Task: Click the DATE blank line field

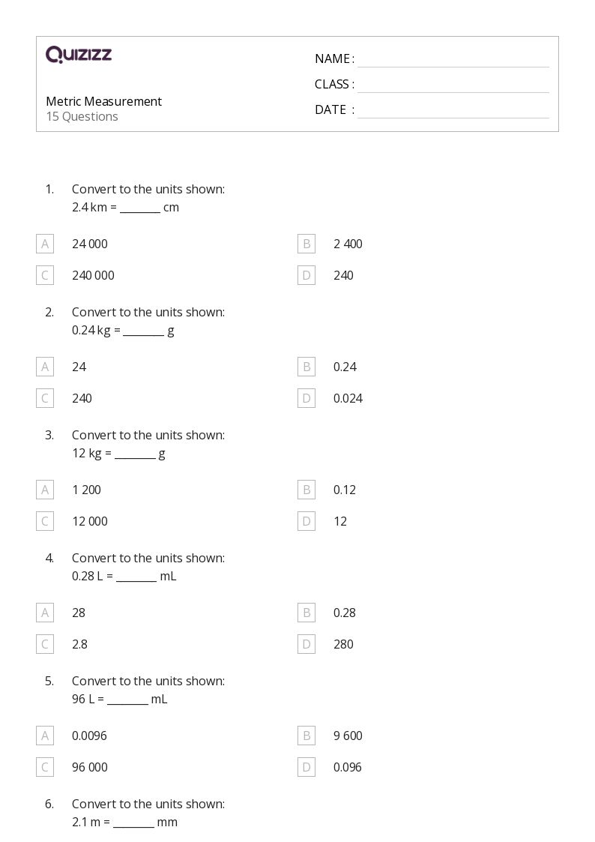Action: (x=453, y=111)
